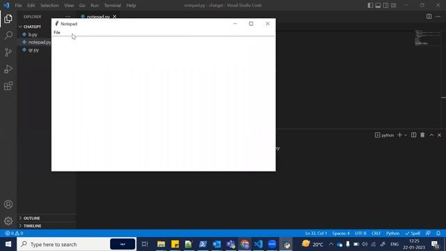The width and height of the screenshot is (446, 251).
Task: Open Microsoft Teams from taskbar
Action: [x=231, y=244]
